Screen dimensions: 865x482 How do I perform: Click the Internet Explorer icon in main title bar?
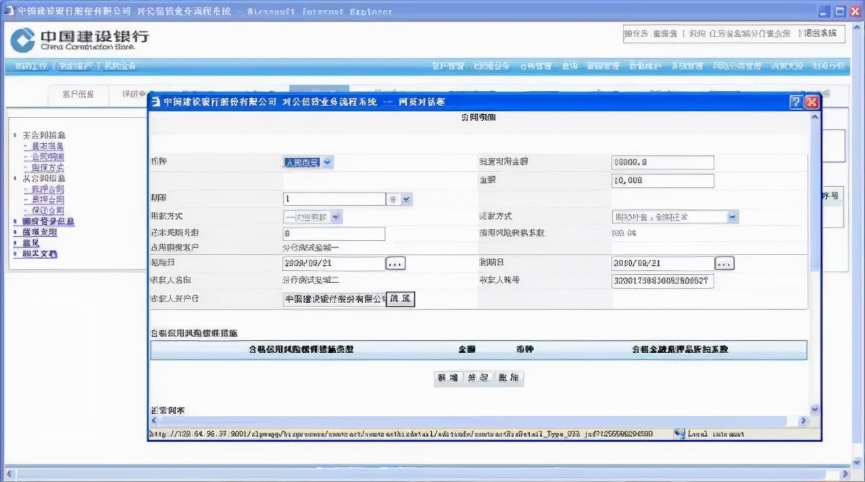[x=8, y=11]
